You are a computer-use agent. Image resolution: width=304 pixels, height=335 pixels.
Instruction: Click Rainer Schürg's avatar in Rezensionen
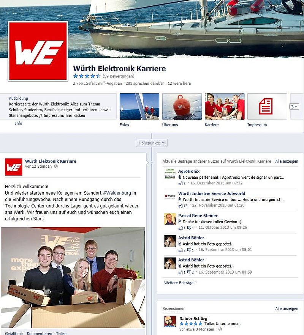pos(170,321)
